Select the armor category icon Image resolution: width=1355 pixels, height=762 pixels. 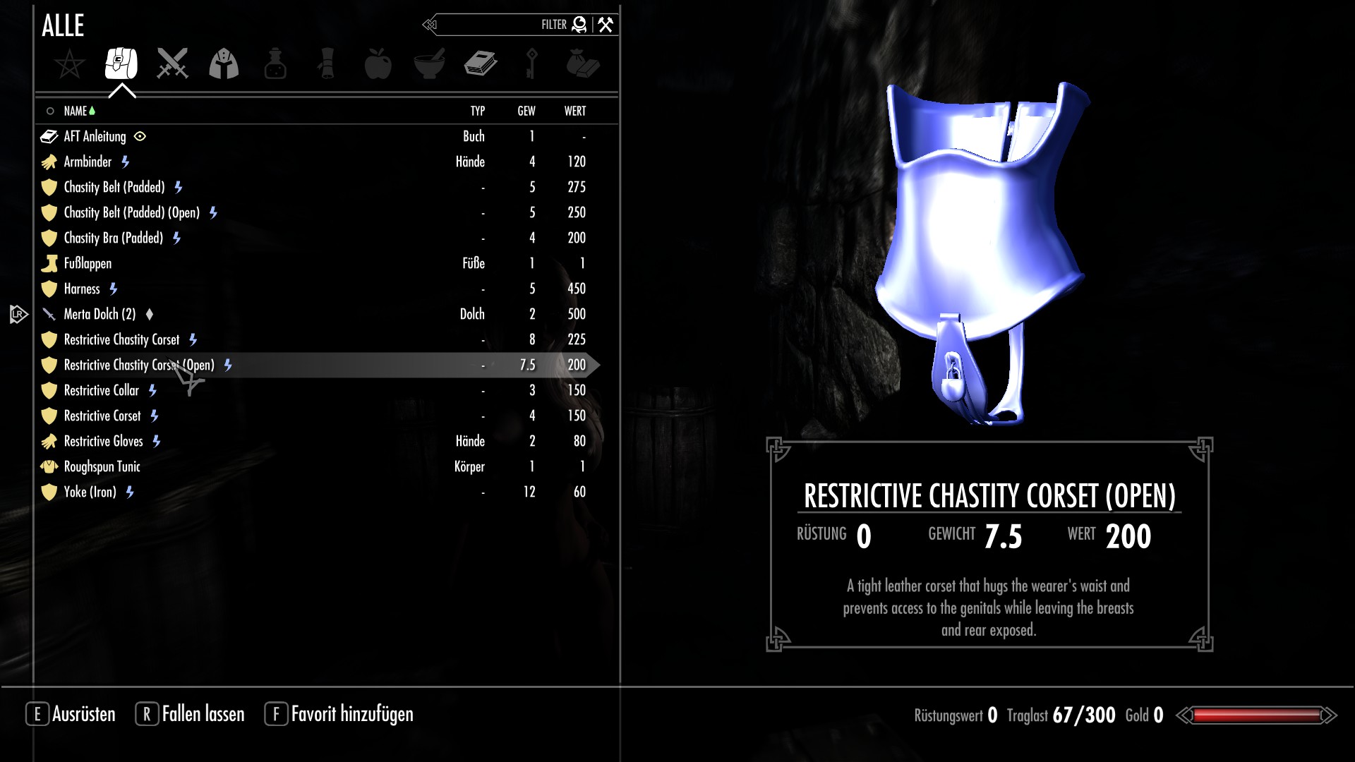click(223, 64)
